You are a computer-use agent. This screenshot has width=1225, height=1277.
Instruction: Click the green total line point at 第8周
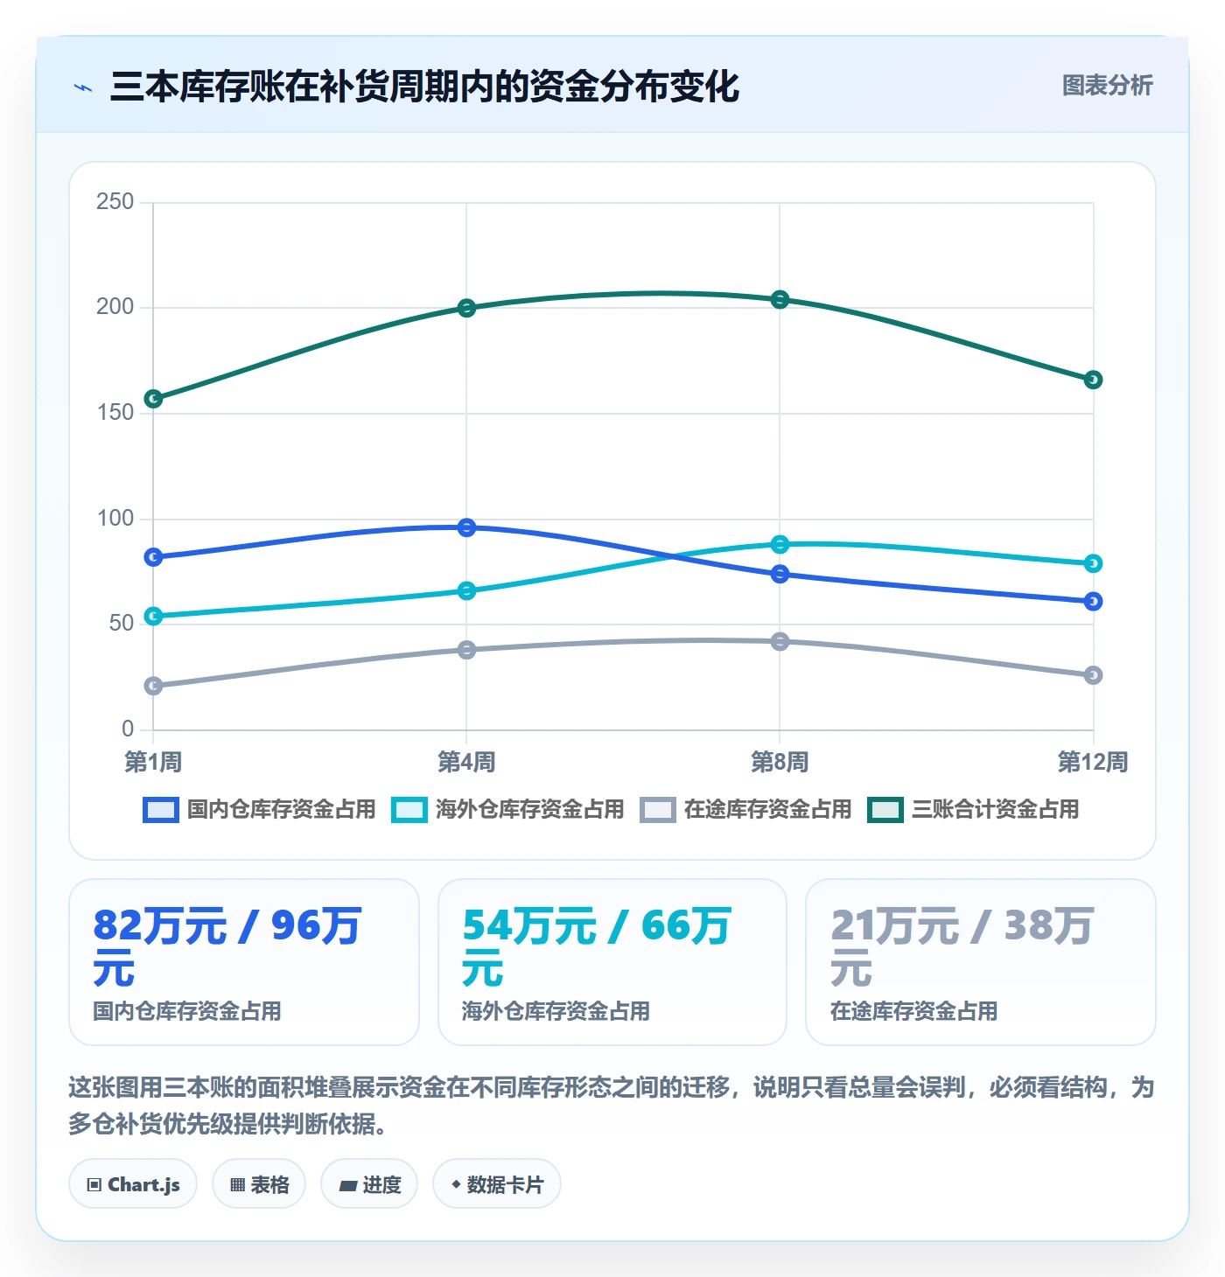pos(780,300)
